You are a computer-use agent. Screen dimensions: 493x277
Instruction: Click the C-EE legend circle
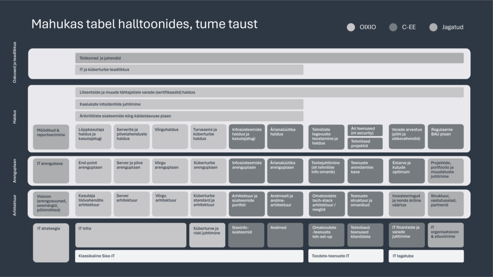tap(393, 27)
